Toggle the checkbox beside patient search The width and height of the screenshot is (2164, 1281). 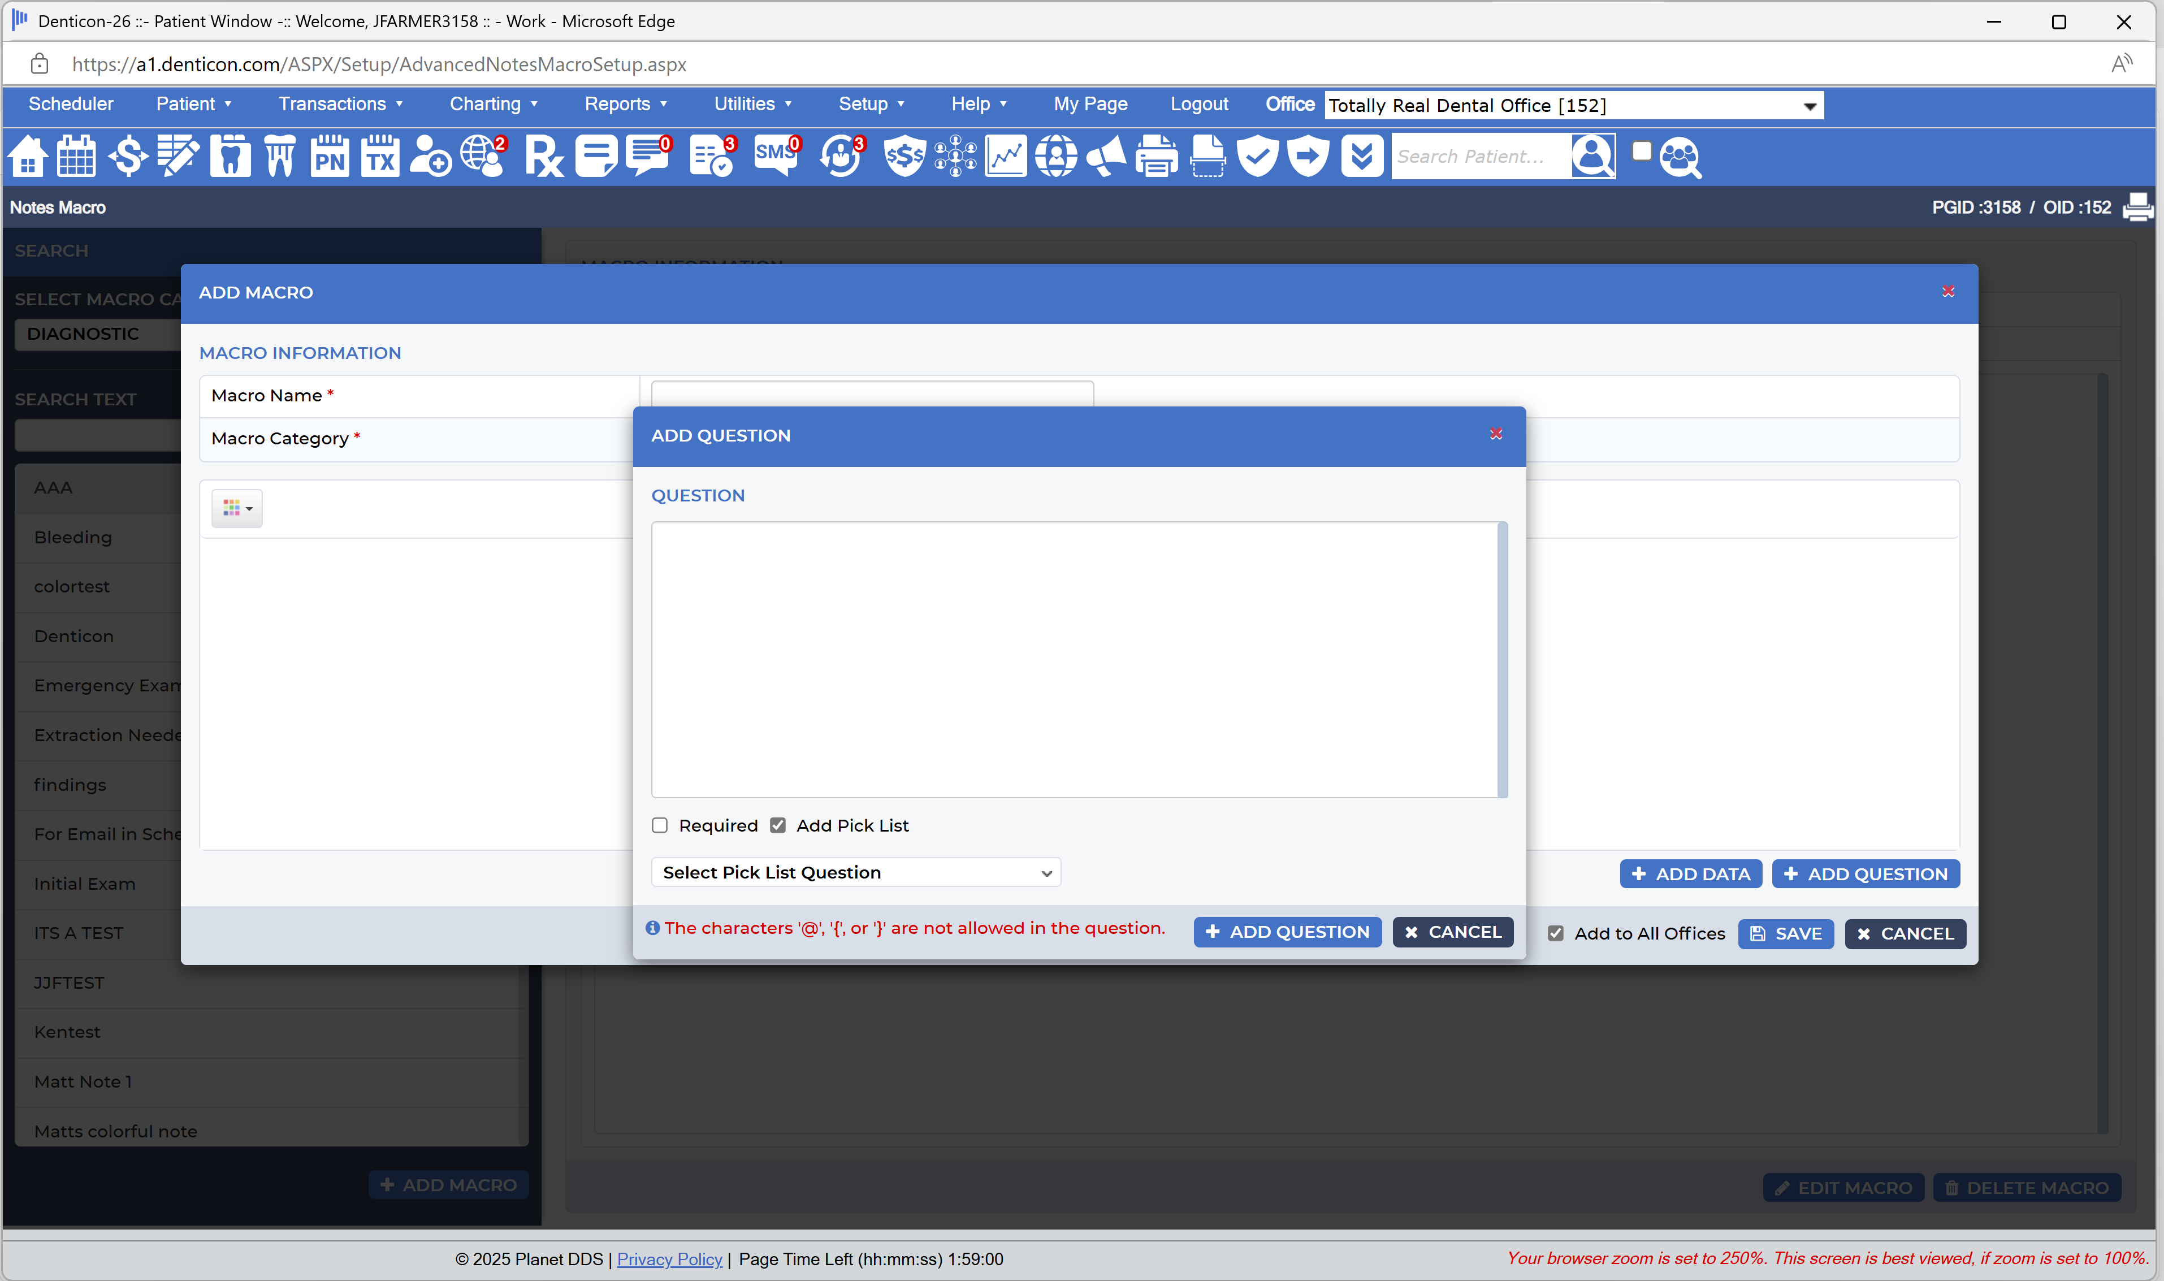tap(1642, 151)
